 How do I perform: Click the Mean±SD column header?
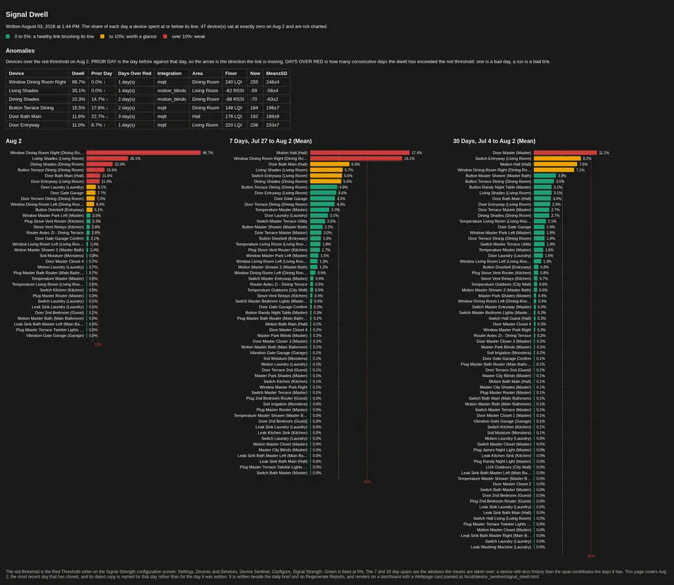(x=276, y=74)
